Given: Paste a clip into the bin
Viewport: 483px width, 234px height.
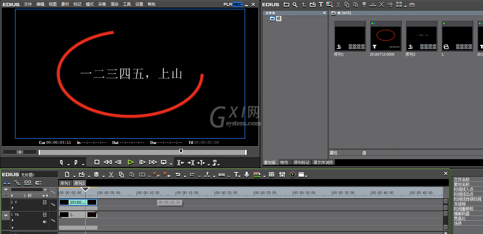Looking at the screenshot, I should [x=356, y=5].
